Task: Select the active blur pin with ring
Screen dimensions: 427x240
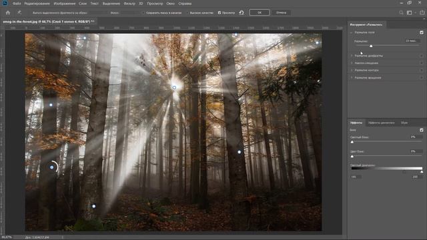Action: click(x=52, y=167)
